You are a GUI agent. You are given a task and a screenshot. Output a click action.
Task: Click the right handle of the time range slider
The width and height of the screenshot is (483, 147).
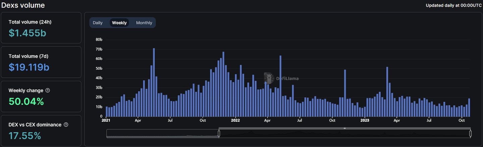(x=470, y=134)
